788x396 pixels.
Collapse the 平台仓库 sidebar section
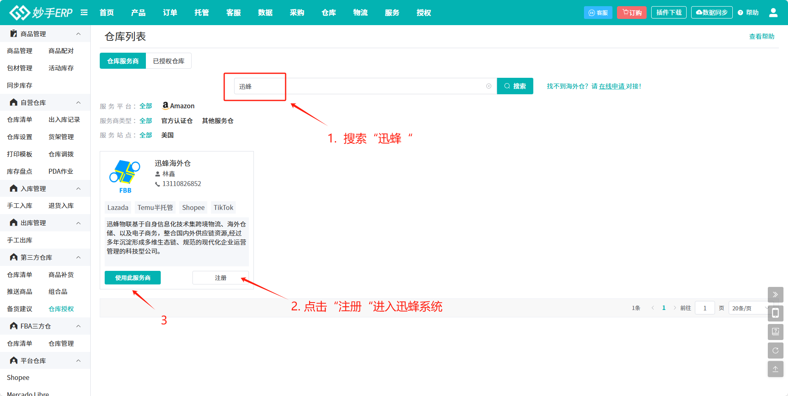[78, 361]
